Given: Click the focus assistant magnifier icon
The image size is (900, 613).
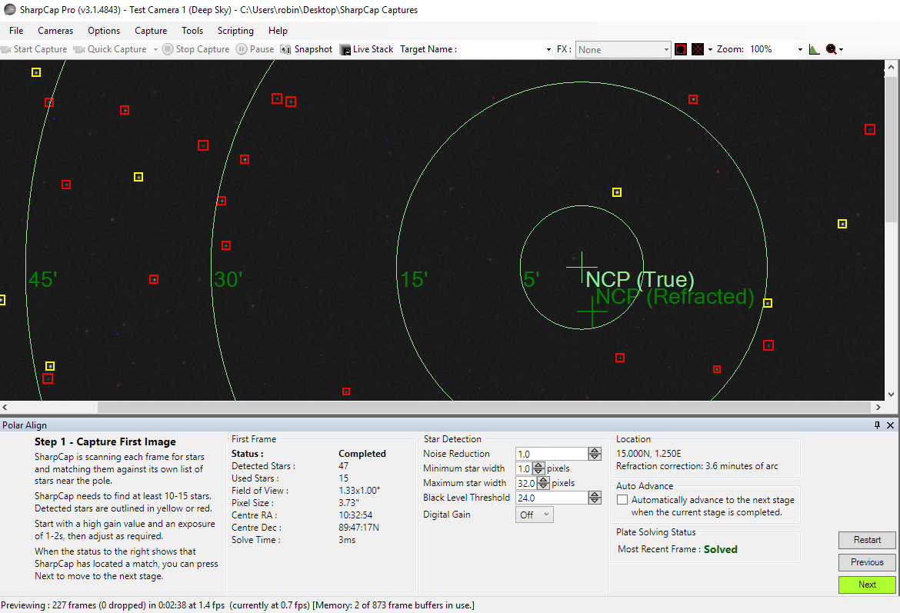Looking at the screenshot, I should point(831,49).
